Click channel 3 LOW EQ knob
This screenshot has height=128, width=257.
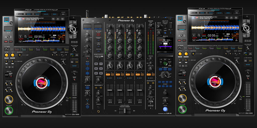[x=130, y=55]
